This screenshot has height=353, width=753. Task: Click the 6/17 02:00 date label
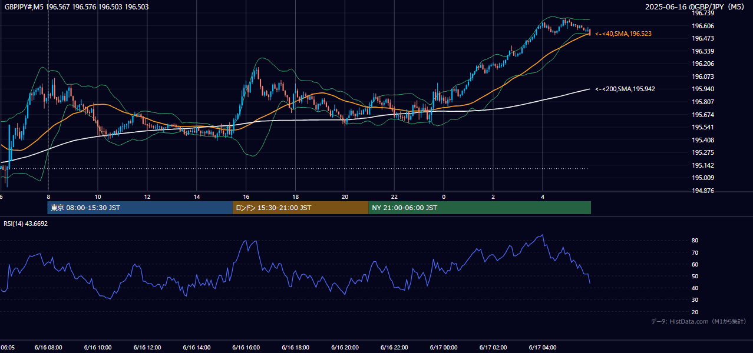(x=493, y=348)
